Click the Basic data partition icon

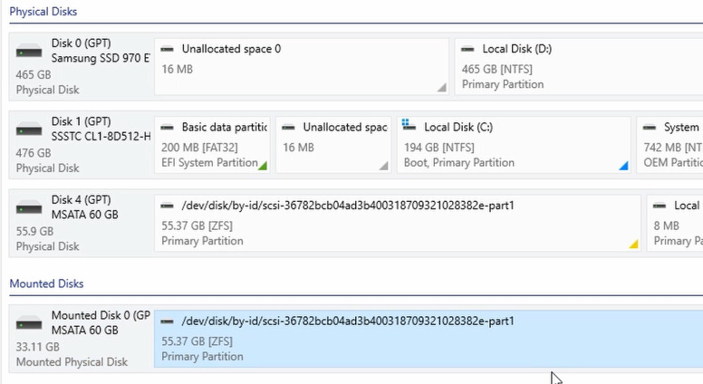click(x=168, y=128)
